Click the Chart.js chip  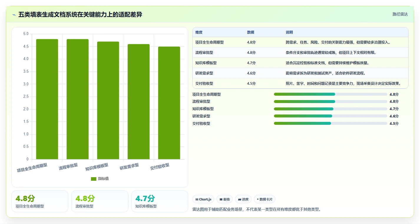[x=203, y=199]
